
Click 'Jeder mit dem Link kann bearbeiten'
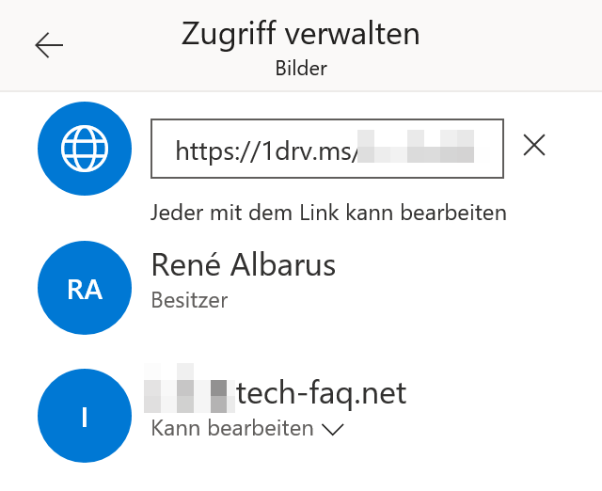(328, 213)
